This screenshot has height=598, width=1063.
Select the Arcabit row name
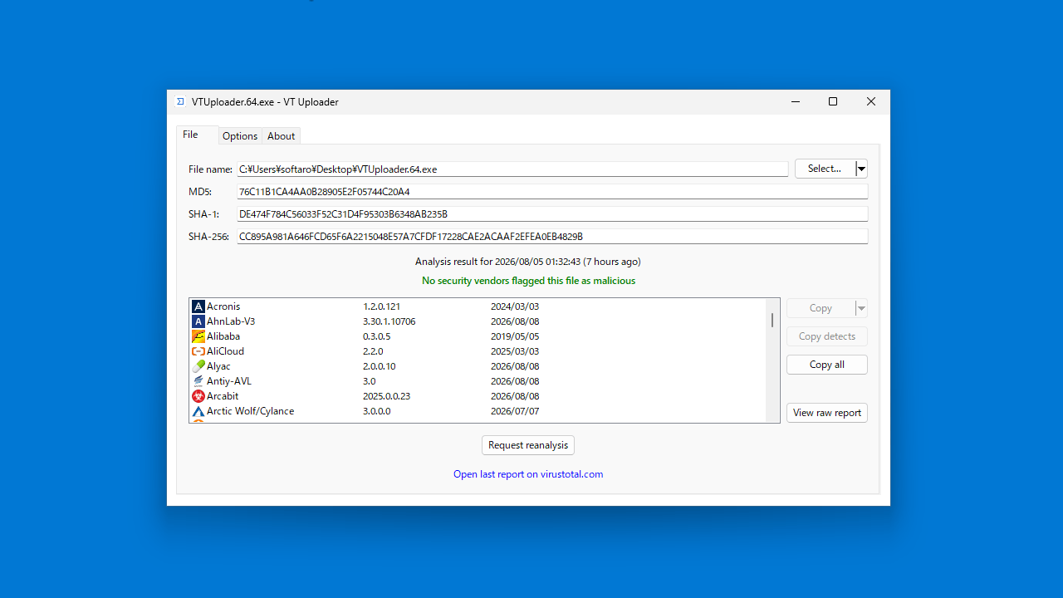(x=223, y=396)
